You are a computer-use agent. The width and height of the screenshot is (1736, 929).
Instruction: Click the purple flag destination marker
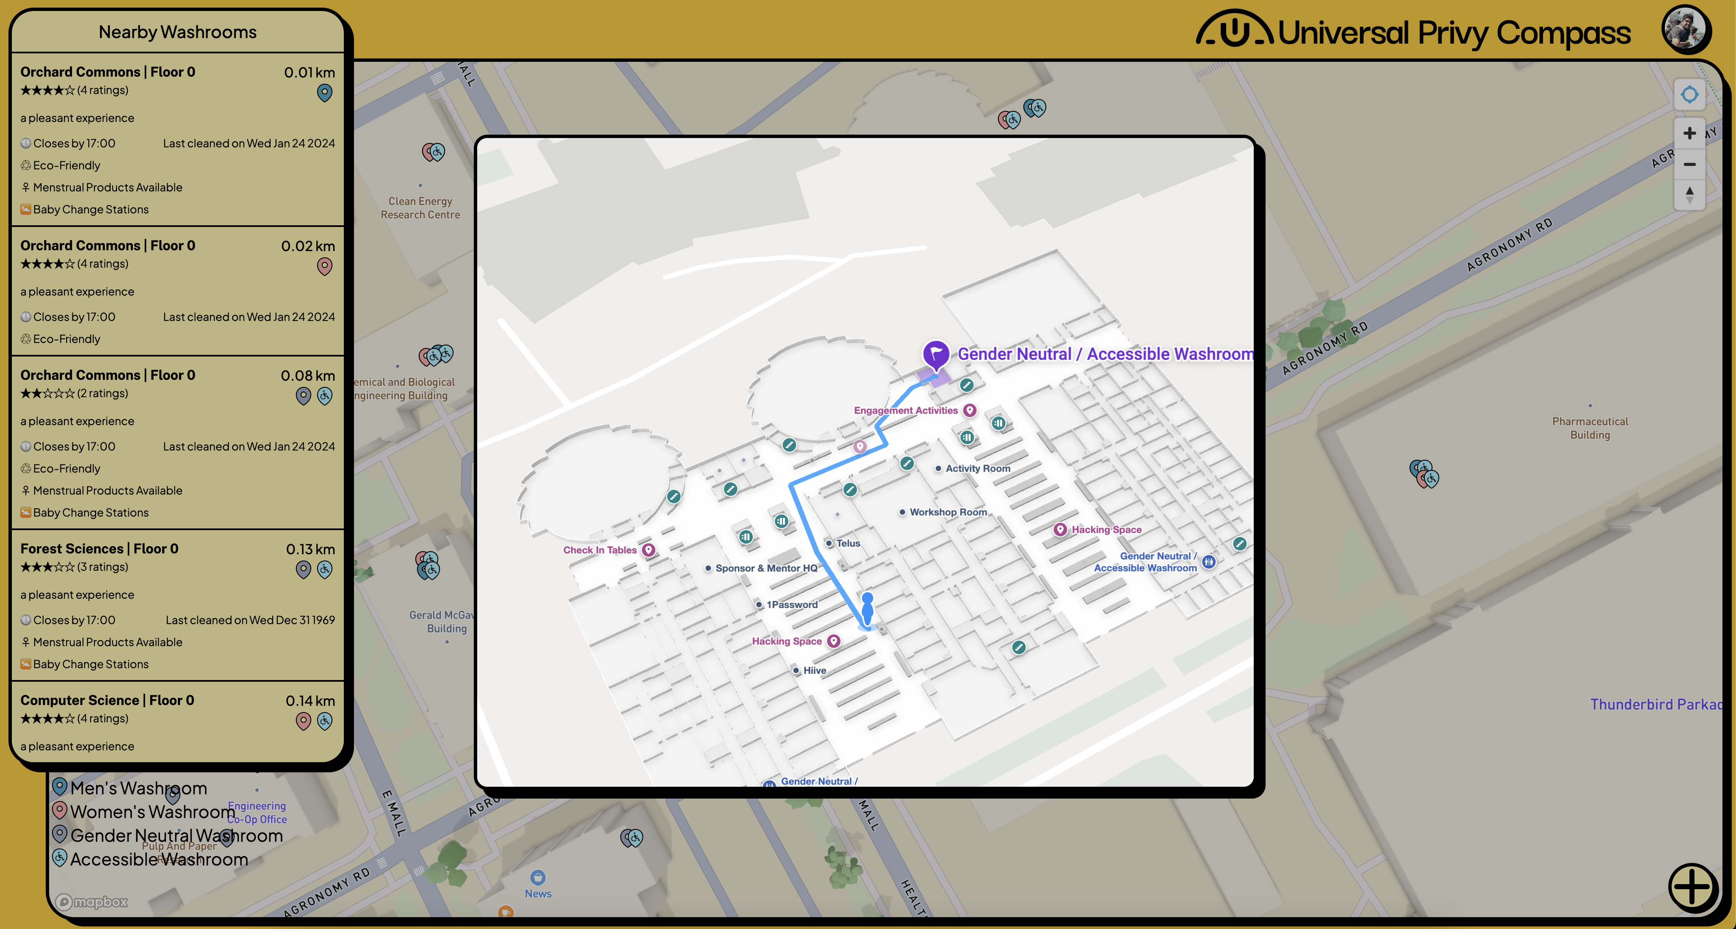point(935,354)
